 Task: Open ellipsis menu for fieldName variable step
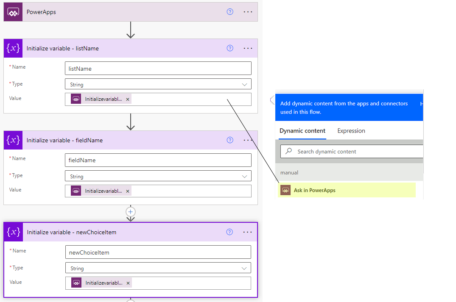click(x=248, y=140)
